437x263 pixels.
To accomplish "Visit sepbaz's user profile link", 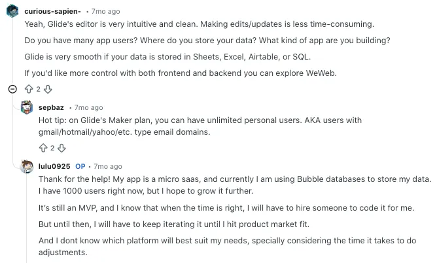I will (x=51, y=107).
